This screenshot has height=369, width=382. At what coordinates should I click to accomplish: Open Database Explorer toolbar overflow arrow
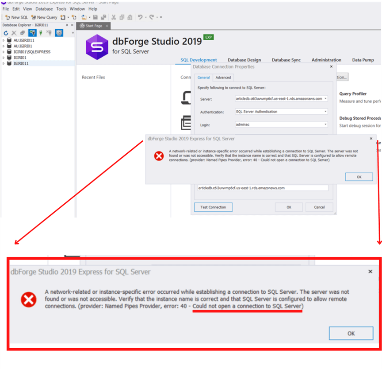click(x=73, y=33)
